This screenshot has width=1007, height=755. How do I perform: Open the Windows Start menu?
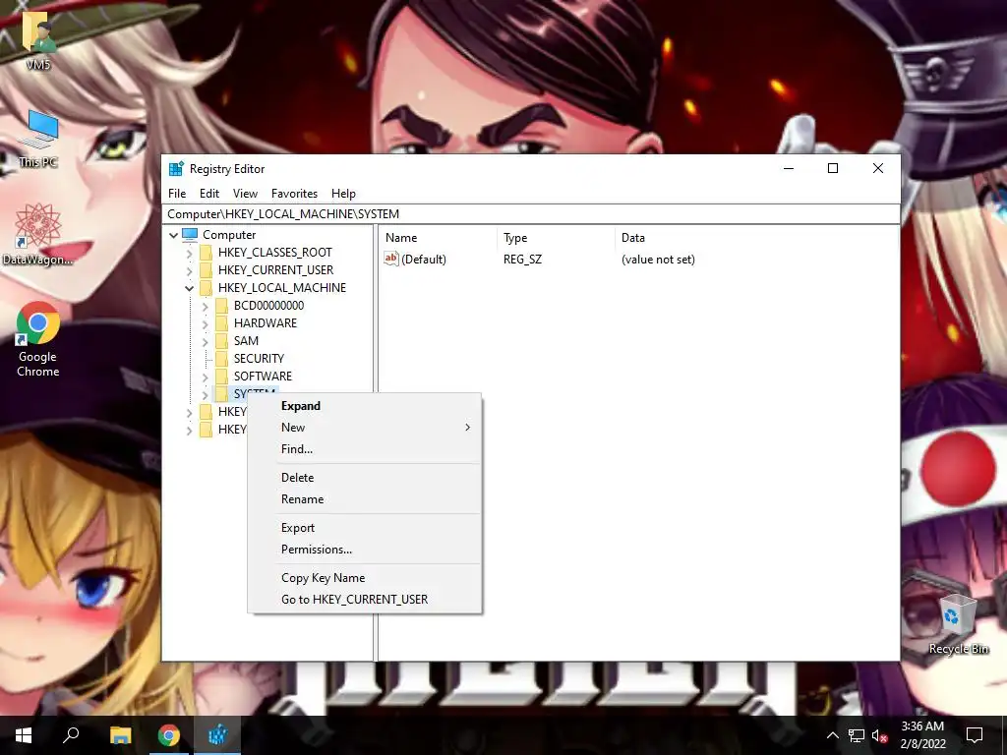click(24, 735)
